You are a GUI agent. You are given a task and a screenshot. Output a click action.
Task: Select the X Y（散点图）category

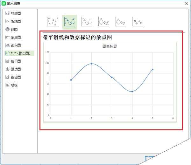click(x=19, y=53)
